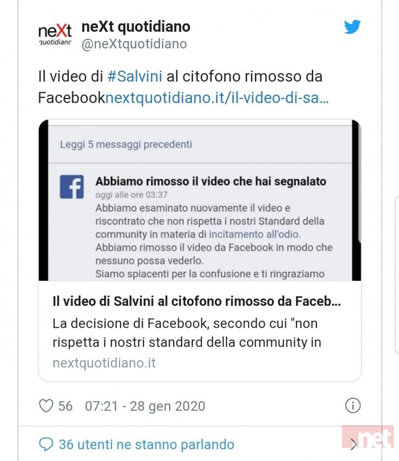Click "Leggi 5 messaggi precedenti" in preview
The width and height of the screenshot is (399, 461).
point(126,144)
